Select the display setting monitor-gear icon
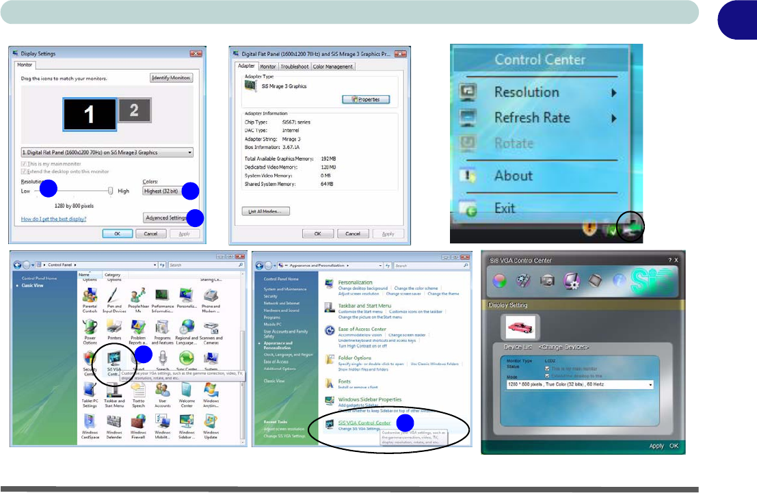 [x=572, y=280]
